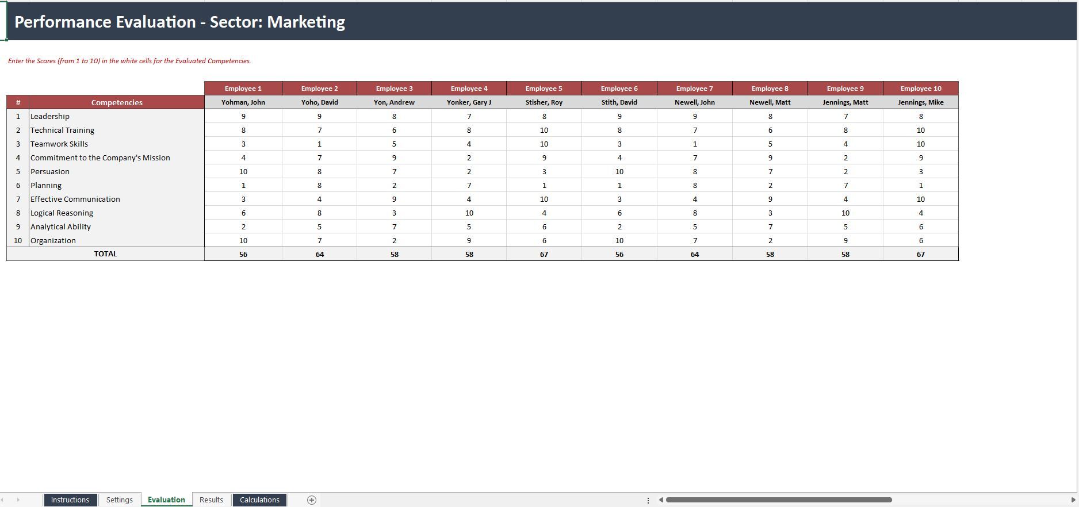Select the Technical Training row label
This screenshot has height=507, width=1079.
point(117,130)
